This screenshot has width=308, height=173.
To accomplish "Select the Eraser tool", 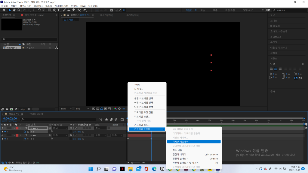I will pyautogui.click(x=73, y=10).
